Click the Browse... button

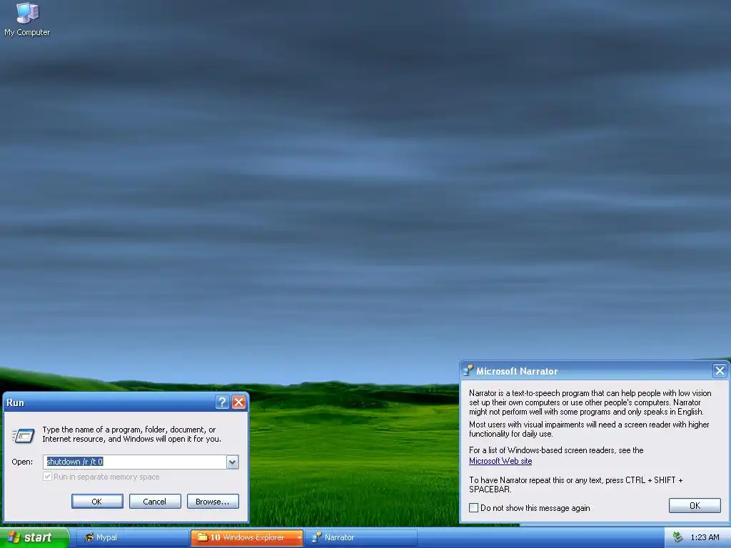tap(213, 502)
